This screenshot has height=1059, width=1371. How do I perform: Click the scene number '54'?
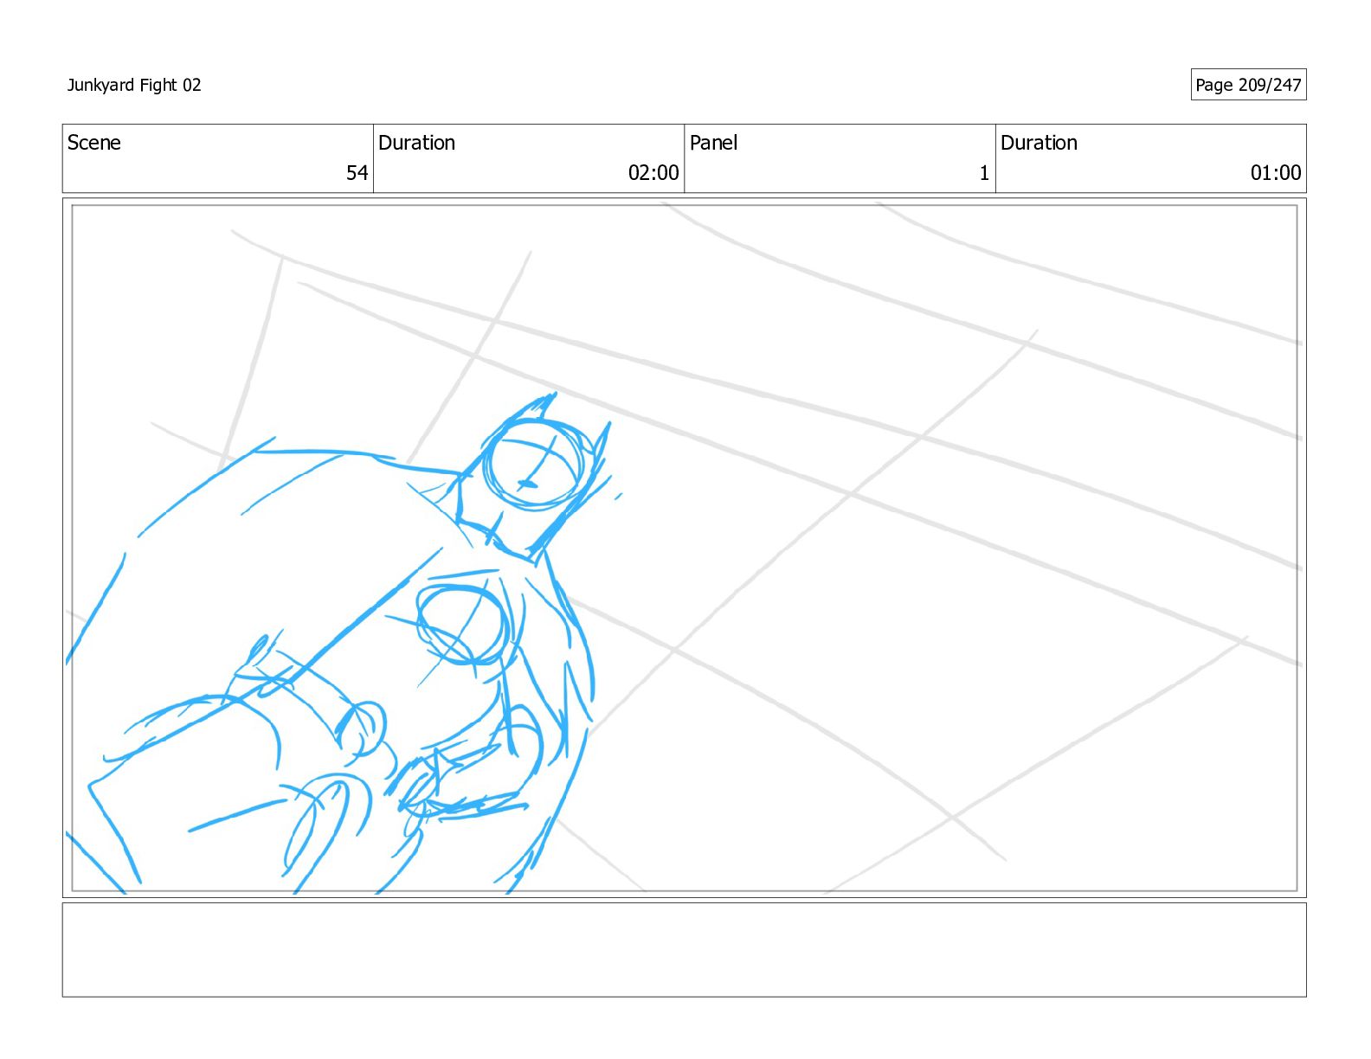point(357,173)
